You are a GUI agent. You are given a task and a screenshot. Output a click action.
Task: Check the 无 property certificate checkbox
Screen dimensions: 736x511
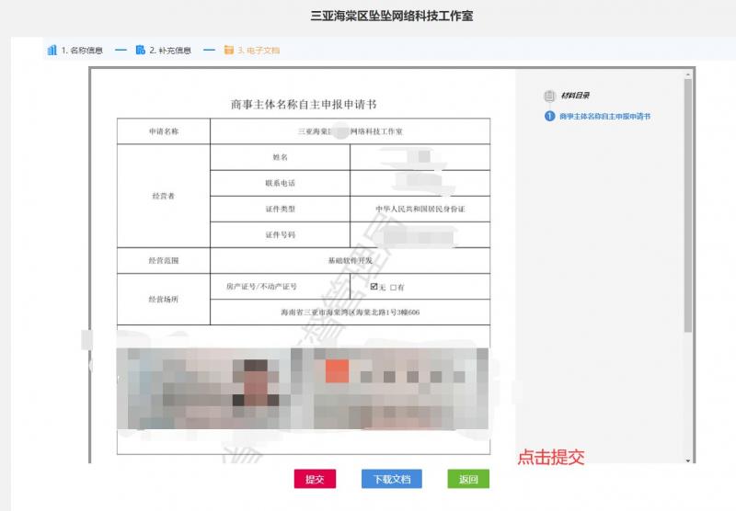pyautogui.click(x=374, y=287)
